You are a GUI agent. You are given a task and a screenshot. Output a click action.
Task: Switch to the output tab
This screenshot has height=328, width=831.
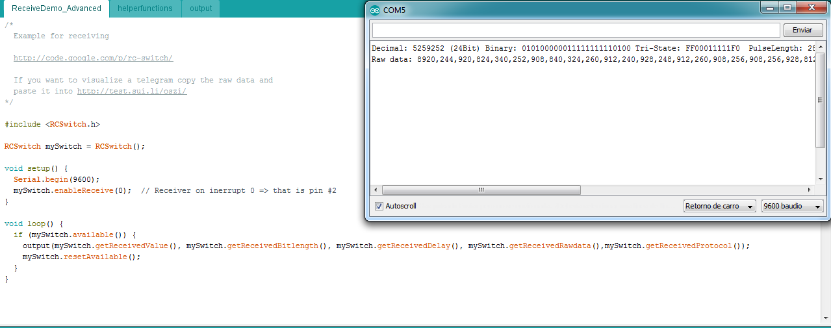pos(201,8)
